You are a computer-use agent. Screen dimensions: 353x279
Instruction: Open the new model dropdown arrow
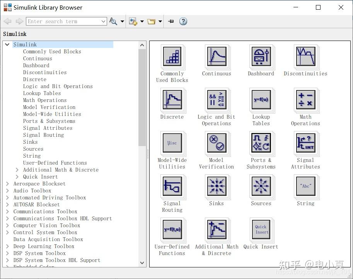142,21
